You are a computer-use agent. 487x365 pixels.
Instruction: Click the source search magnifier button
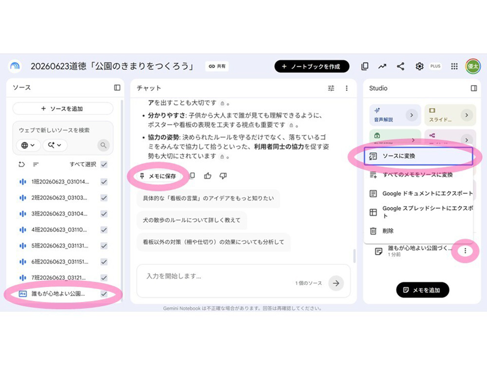click(103, 145)
